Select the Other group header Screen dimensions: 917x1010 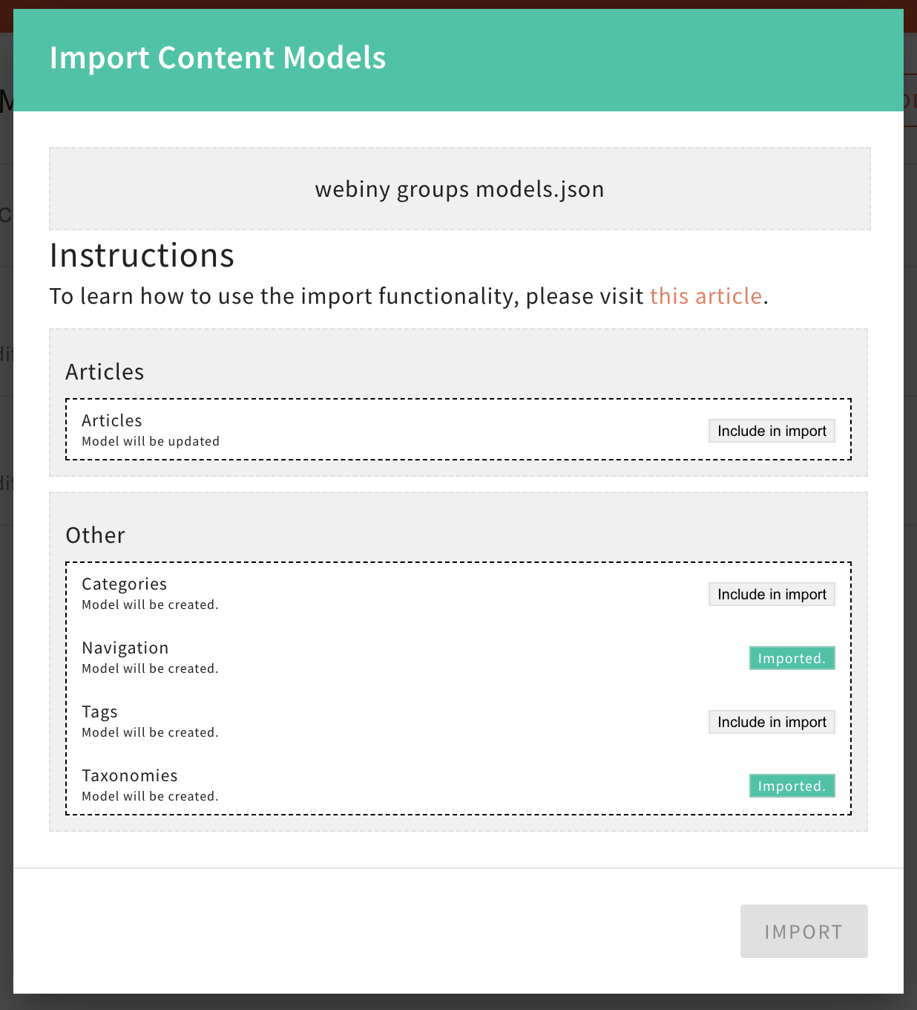pyautogui.click(x=95, y=535)
